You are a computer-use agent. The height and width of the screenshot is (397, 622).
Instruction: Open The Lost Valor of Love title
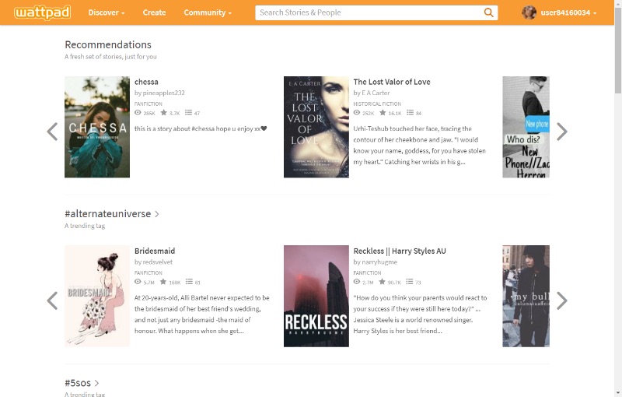pos(391,82)
